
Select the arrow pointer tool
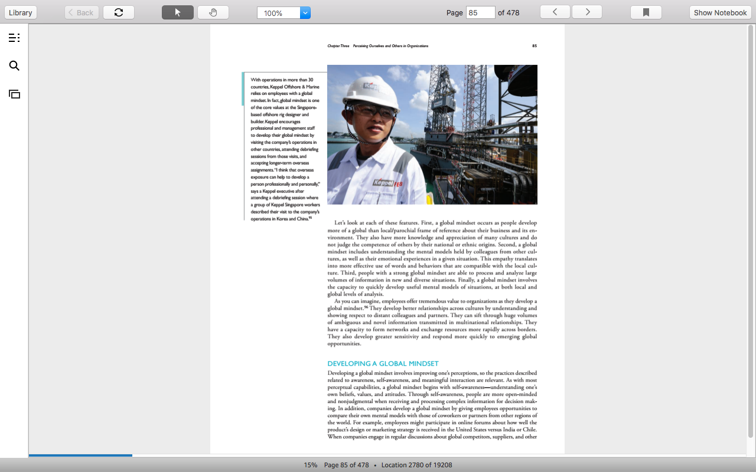click(178, 12)
